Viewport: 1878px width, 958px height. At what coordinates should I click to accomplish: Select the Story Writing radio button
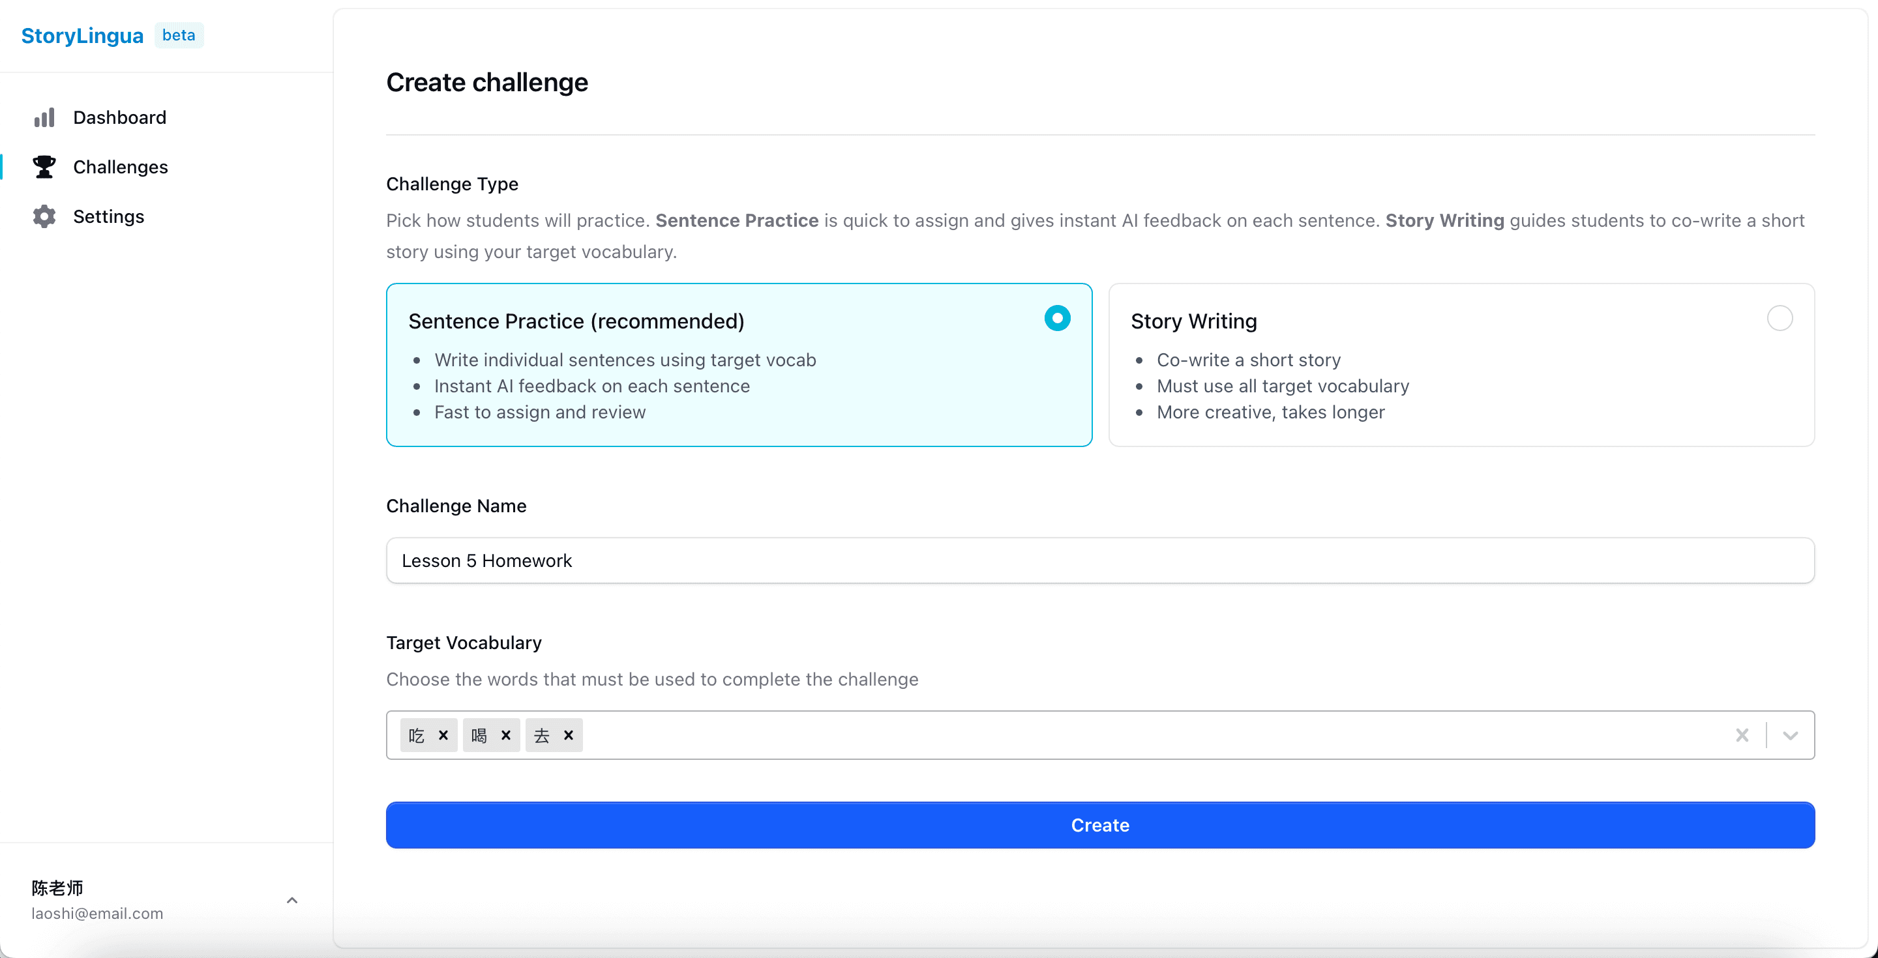point(1780,319)
